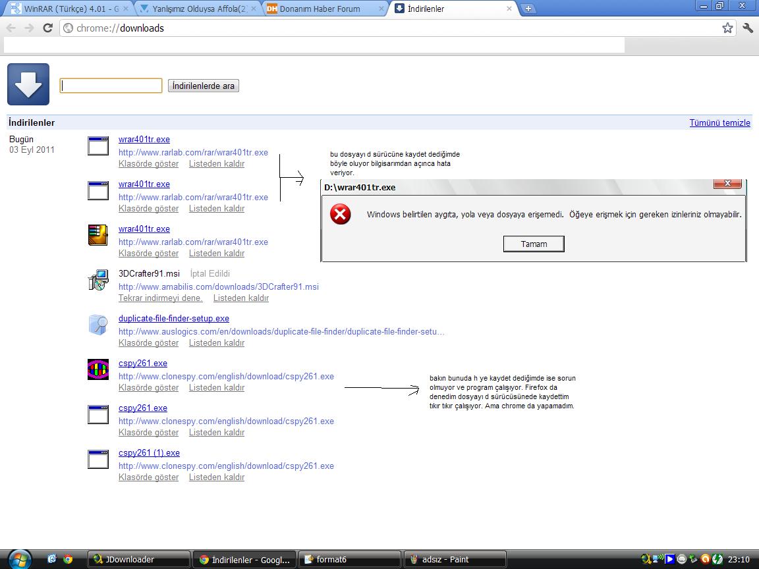Click the clonespy.com URL under cspy261 (1).exe
Viewport: 759px width, 569px height.
click(x=226, y=466)
